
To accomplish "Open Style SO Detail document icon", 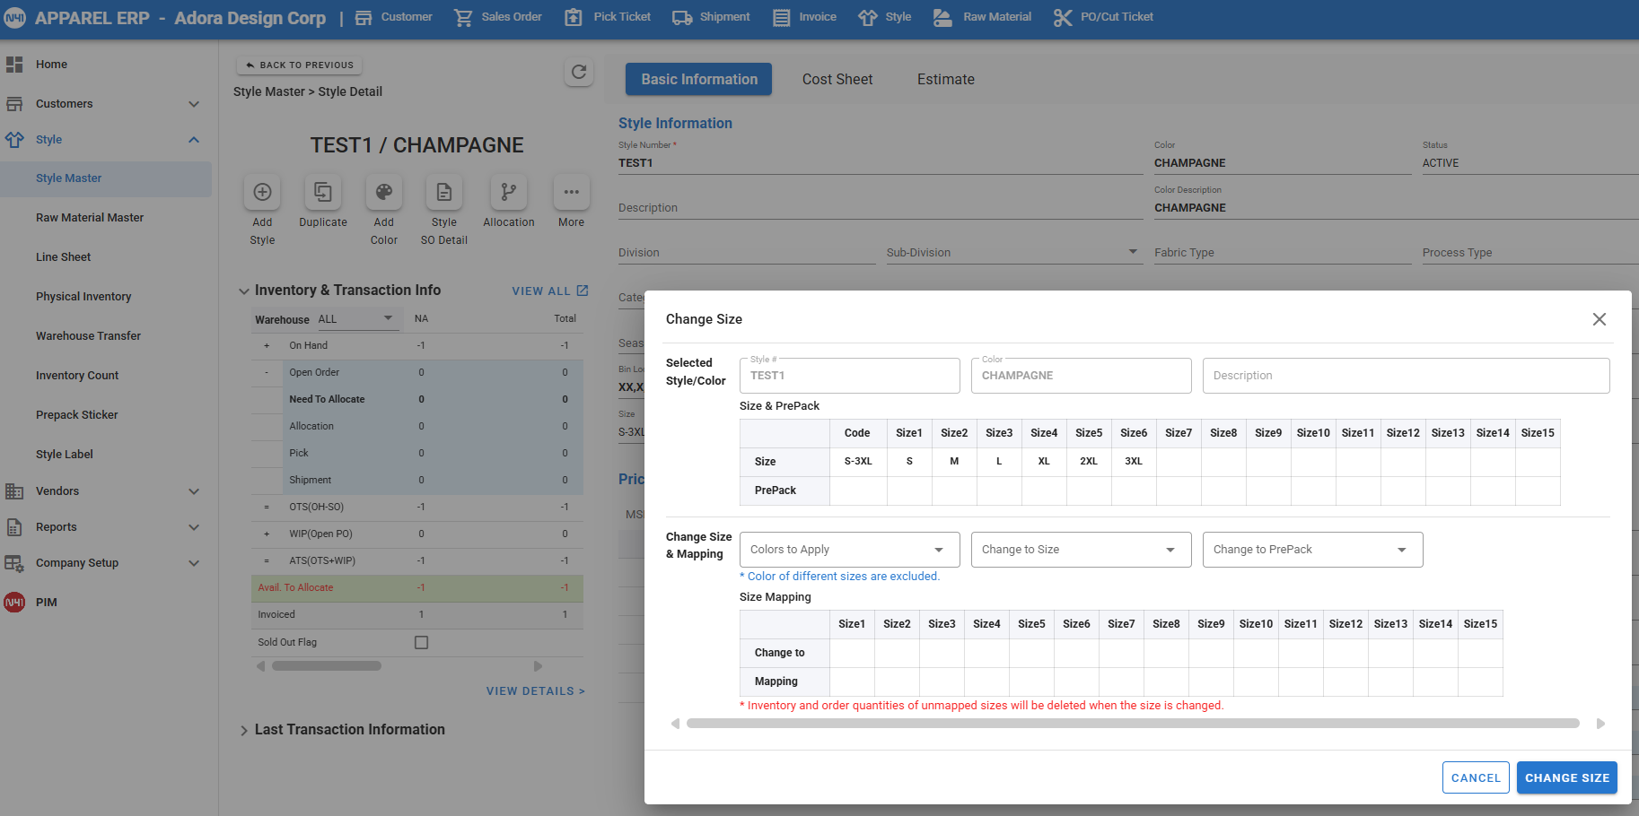I will point(444,192).
